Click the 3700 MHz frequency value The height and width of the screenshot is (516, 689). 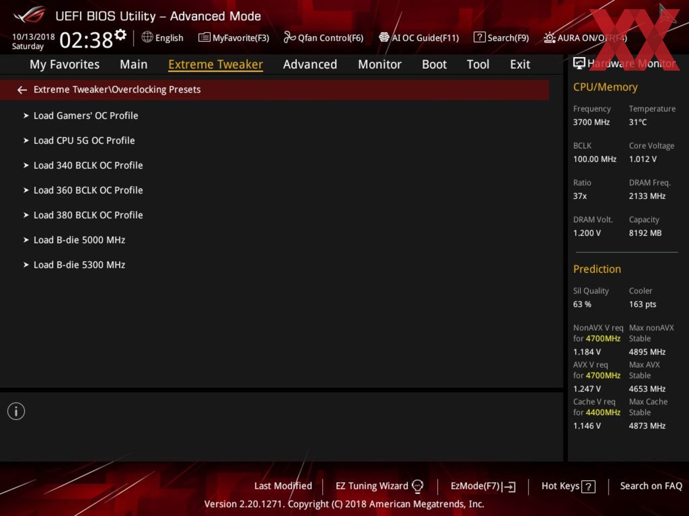pos(591,122)
